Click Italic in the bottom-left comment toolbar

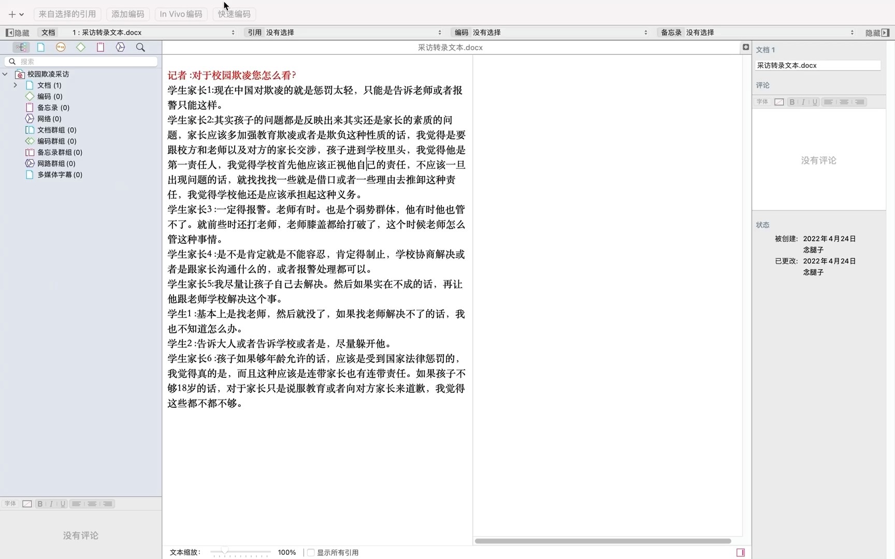pos(51,504)
